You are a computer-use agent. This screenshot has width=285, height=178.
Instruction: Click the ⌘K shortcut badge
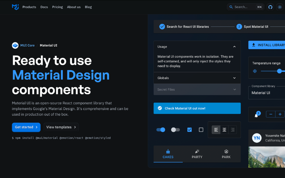tap(259, 7)
